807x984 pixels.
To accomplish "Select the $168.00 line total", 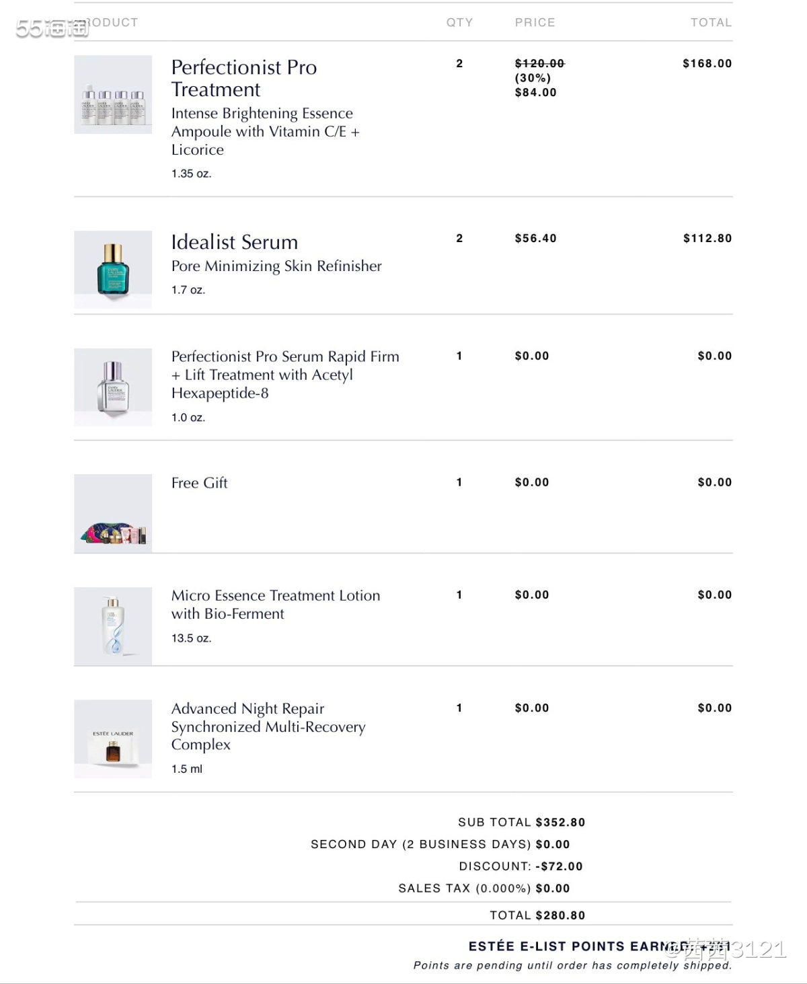I will coord(707,63).
